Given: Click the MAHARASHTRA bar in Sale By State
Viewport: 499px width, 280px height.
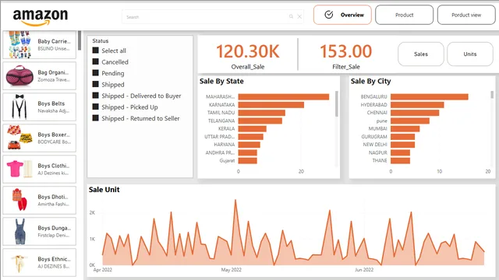Looking at the screenshot, I should pos(284,96).
